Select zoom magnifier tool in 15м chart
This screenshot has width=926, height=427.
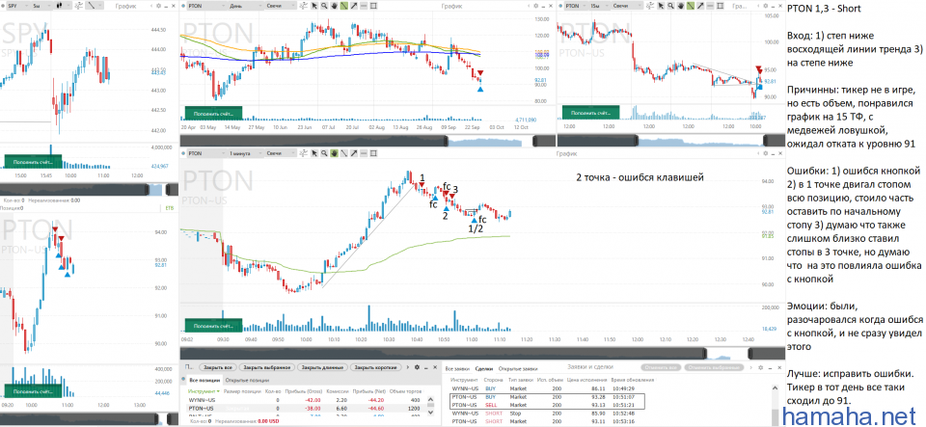pyautogui.click(x=671, y=6)
